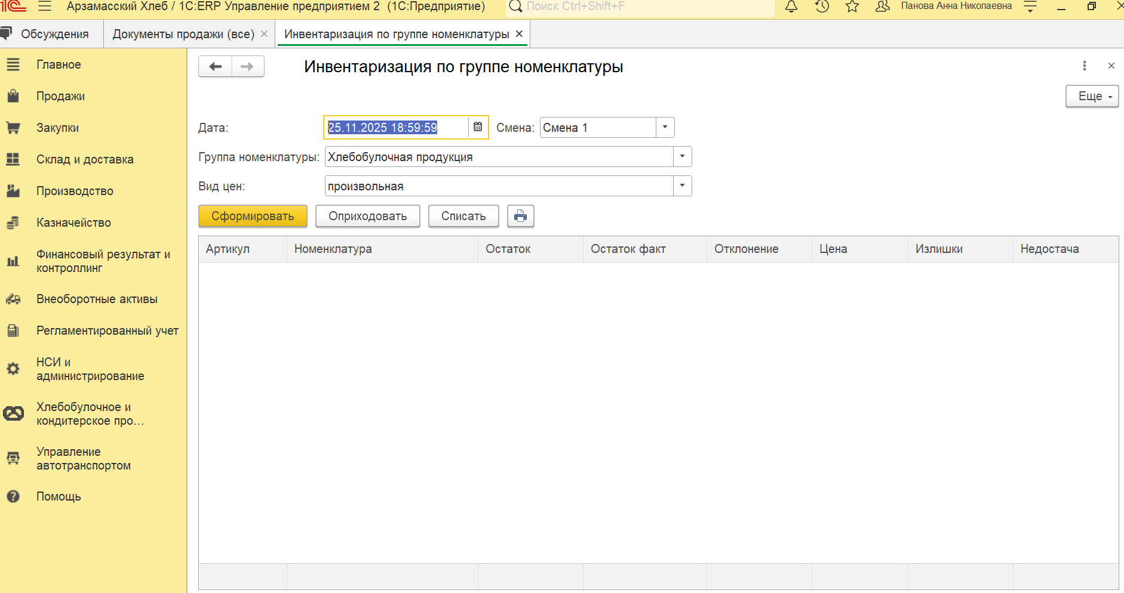Screen dimensions: 1124x593
Task: Click the НСИ и администрирование gear icon
Action: (13, 369)
